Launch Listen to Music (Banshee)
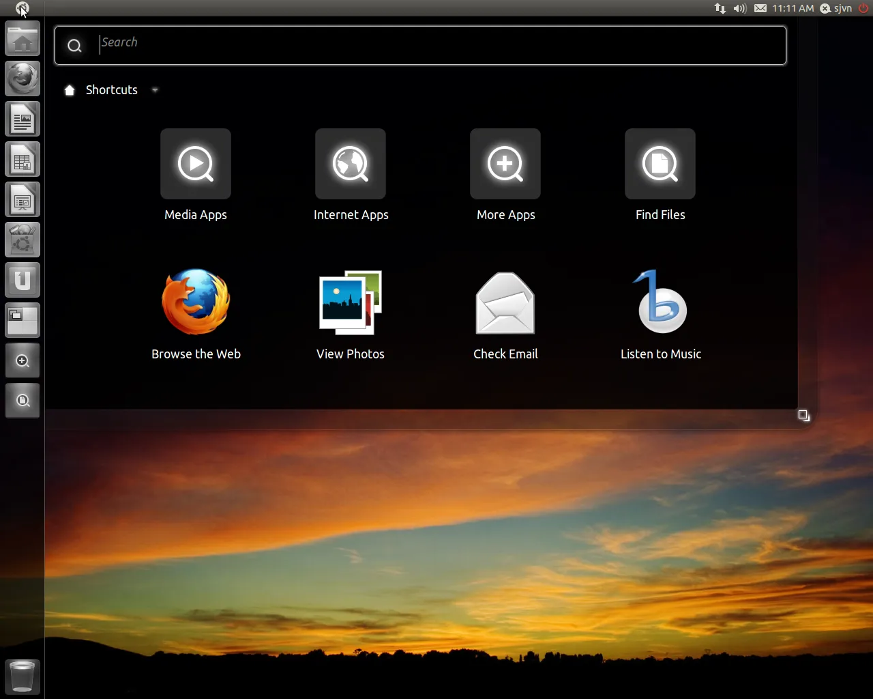The height and width of the screenshot is (699, 873). click(660, 302)
